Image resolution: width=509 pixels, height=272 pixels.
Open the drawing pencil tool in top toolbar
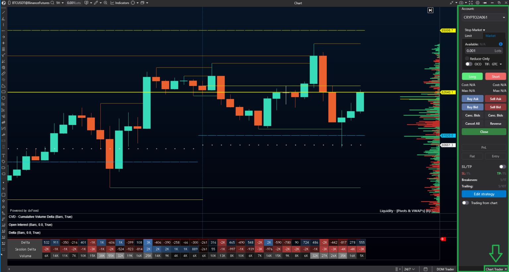(x=96, y=3)
